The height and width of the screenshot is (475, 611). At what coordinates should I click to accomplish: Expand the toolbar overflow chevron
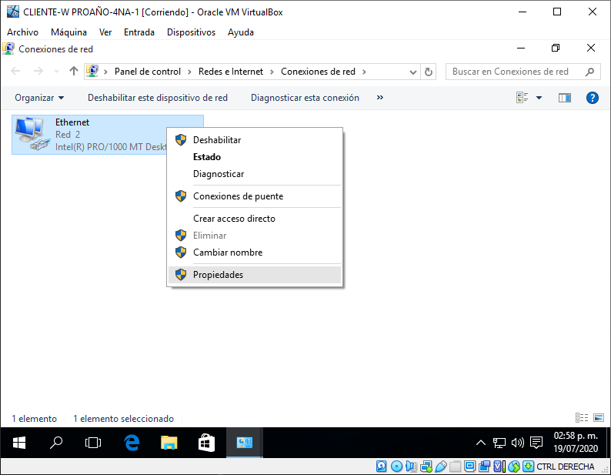click(380, 98)
